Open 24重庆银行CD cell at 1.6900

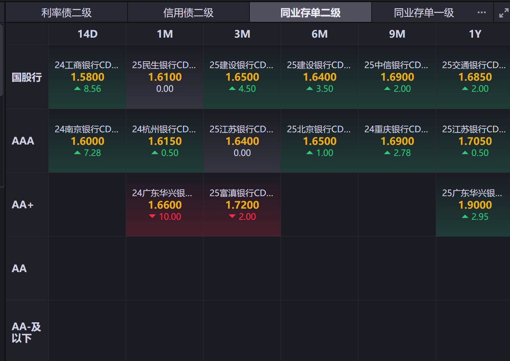click(x=397, y=141)
